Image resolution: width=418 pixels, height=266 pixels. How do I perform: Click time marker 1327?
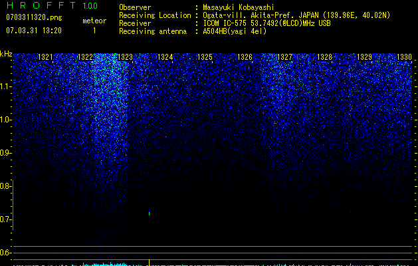284,57
